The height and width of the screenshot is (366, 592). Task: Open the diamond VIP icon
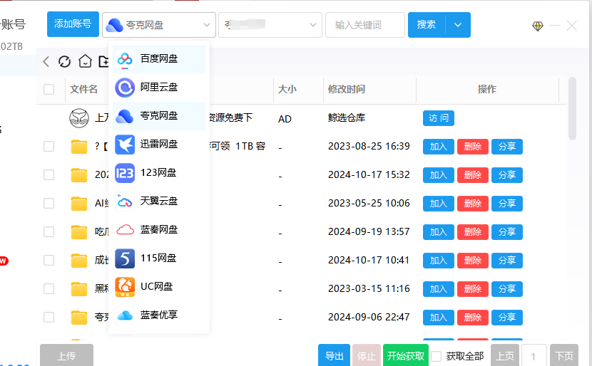[x=538, y=26]
